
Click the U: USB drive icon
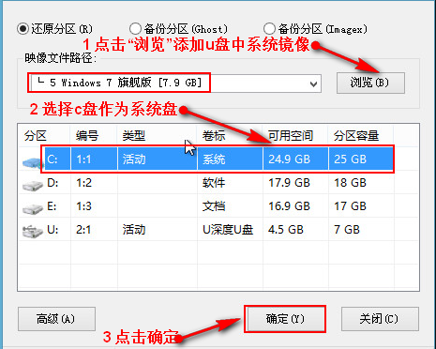point(33,232)
